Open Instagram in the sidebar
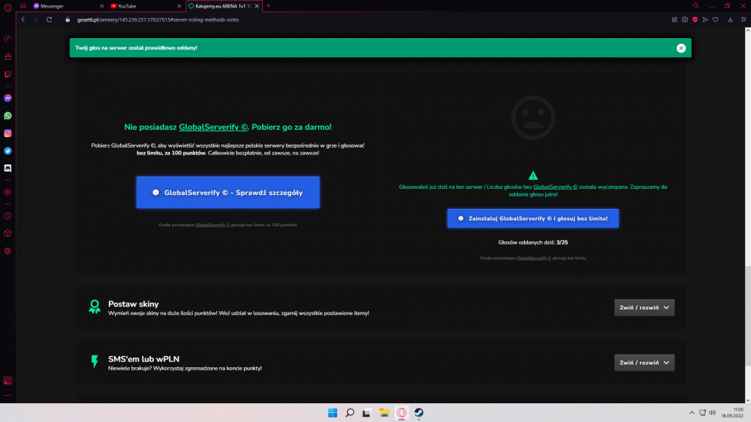The height and width of the screenshot is (422, 751). coord(8,133)
